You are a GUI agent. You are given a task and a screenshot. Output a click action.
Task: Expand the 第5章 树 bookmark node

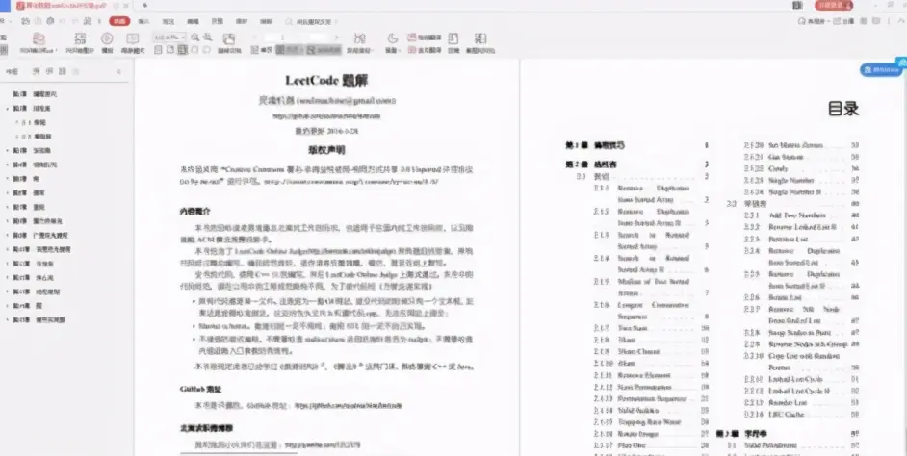click(8, 179)
